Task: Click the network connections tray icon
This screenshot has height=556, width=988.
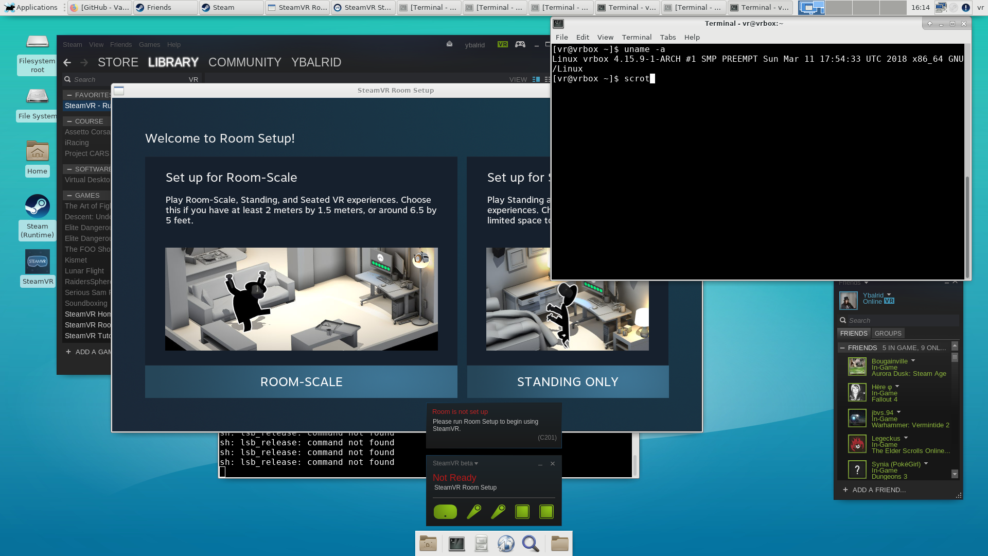Action: click(x=941, y=7)
